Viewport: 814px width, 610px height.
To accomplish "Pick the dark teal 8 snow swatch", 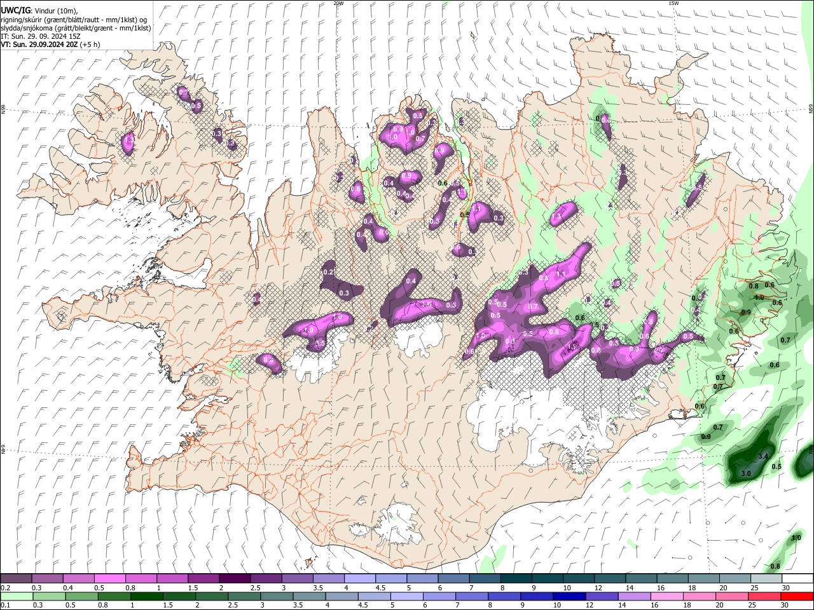I will (516, 579).
